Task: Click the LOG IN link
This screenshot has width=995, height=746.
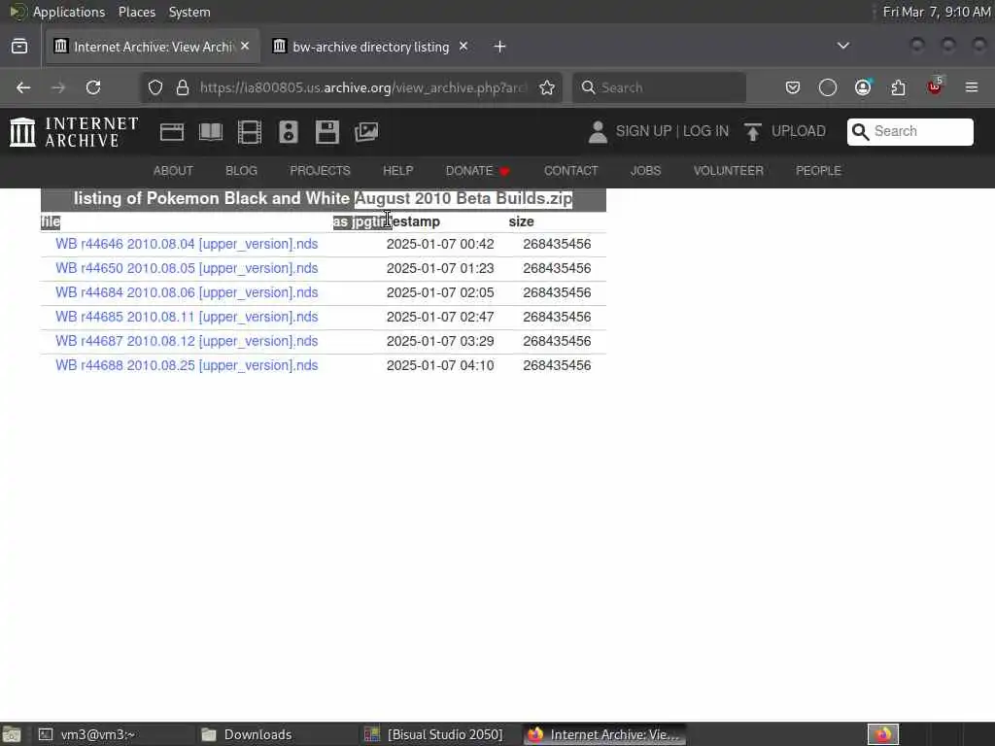Action: coord(705,131)
